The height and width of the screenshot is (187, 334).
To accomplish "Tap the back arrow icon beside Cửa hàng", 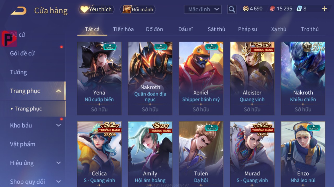I will click(19, 11).
